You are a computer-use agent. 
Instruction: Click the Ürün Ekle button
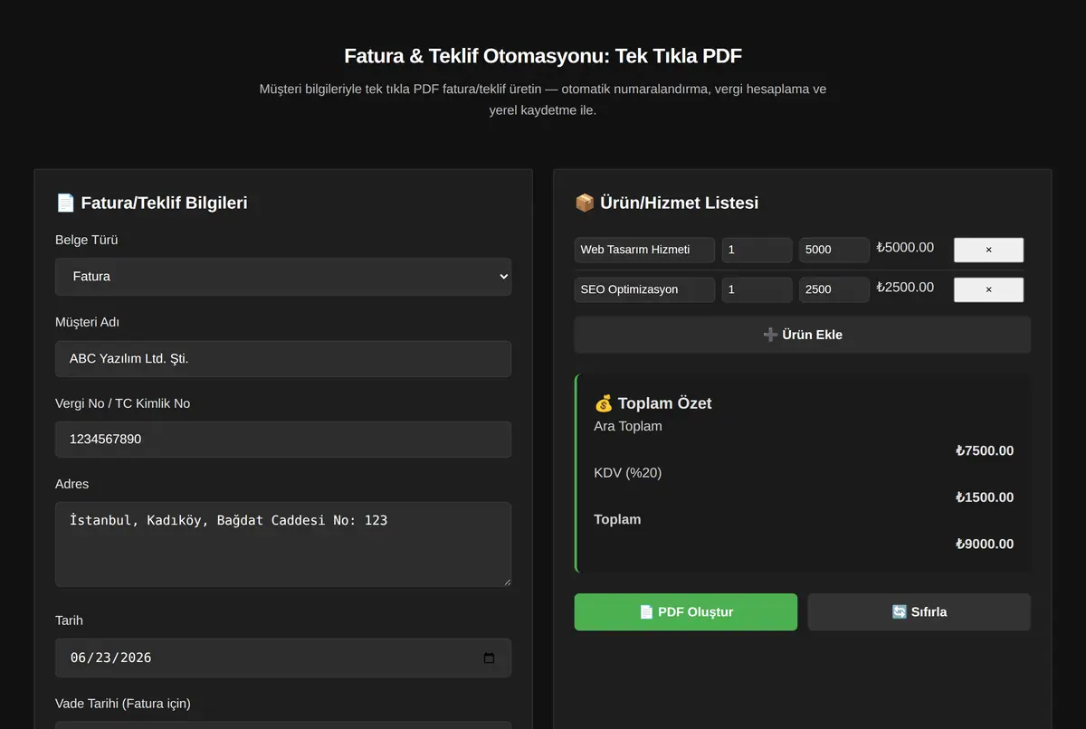tap(803, 335)
